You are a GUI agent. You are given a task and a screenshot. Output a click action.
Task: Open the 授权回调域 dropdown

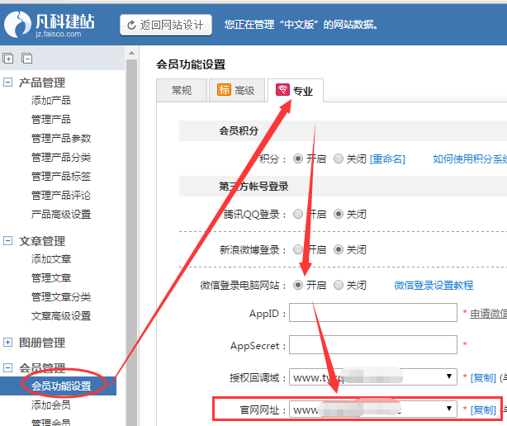click(x=450, y=376)
